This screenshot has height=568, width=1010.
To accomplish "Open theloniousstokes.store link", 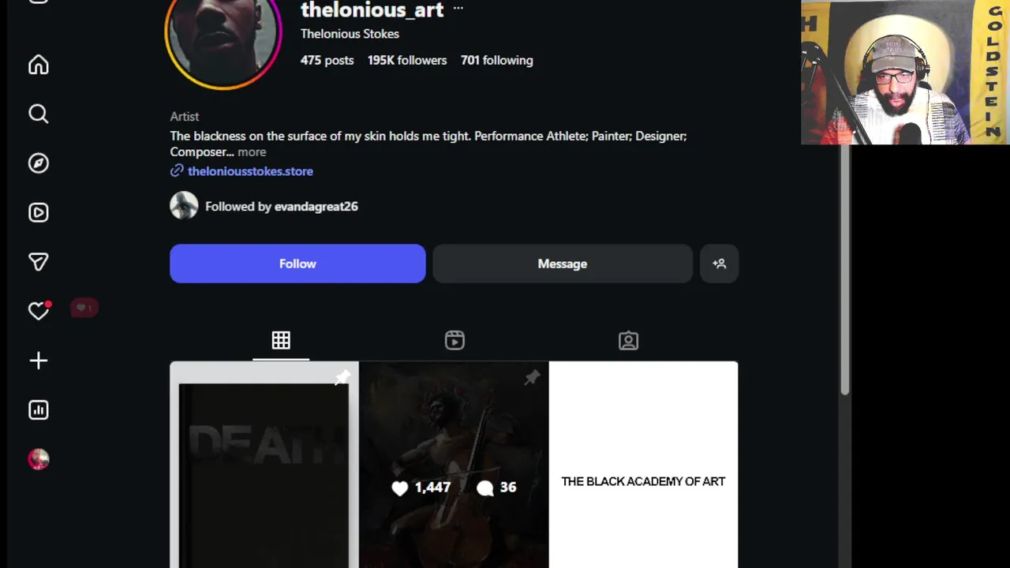I will click(250, 171).
